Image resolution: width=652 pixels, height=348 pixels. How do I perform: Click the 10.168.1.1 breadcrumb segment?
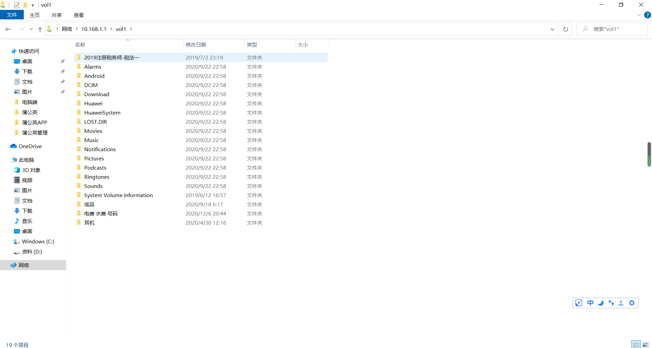(x=94, y=29)
